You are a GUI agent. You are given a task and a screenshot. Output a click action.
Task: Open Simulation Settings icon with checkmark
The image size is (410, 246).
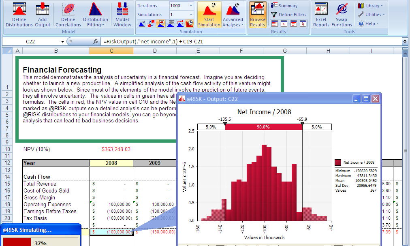(x=141, y=24)
